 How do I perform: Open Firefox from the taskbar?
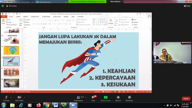point(38,105)
